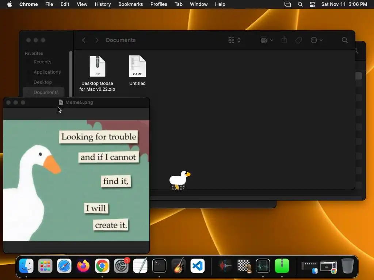Click the date and time in menu bar
This screenshot has height=280, width=374.
(344, 4)
